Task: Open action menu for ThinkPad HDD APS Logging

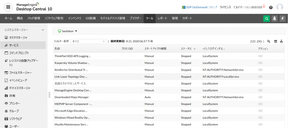Action: [x=260, y=56]
